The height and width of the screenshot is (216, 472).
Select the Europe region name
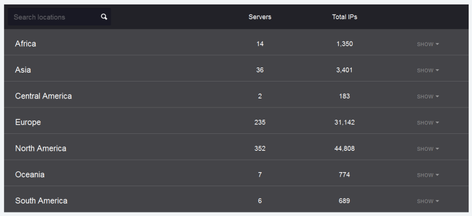(28, 122)
